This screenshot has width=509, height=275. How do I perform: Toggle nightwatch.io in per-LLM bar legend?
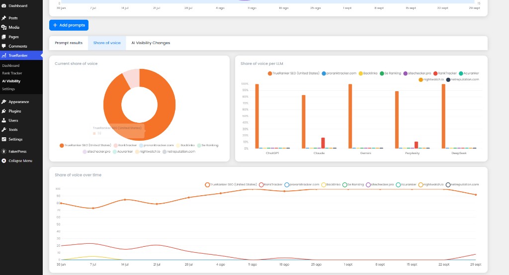pos(431,80)
